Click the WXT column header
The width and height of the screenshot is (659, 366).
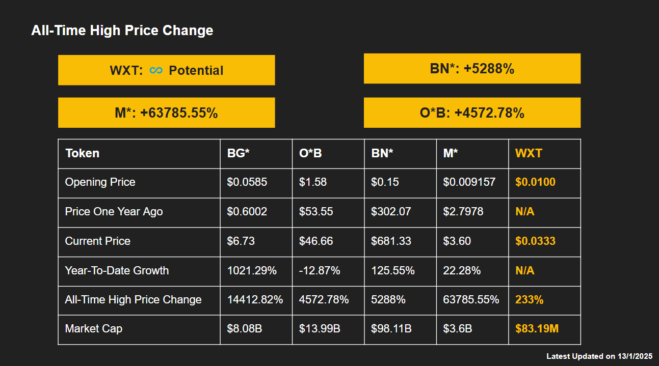point(529,153)
